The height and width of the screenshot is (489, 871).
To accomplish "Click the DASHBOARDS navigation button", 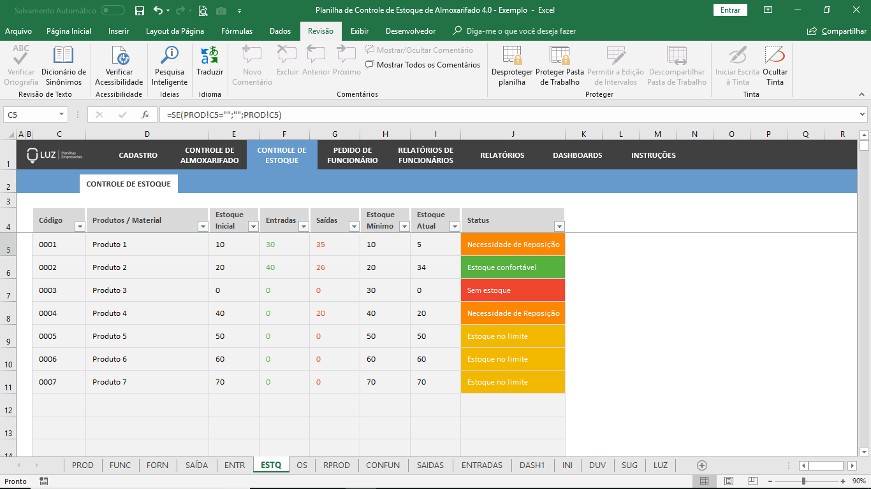I will click(577, 155).
